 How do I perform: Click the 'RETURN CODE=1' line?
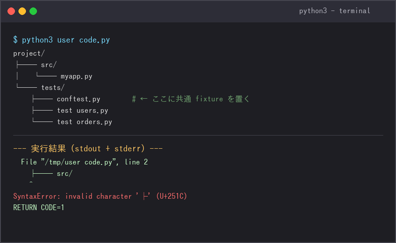[x=39, y=207]
